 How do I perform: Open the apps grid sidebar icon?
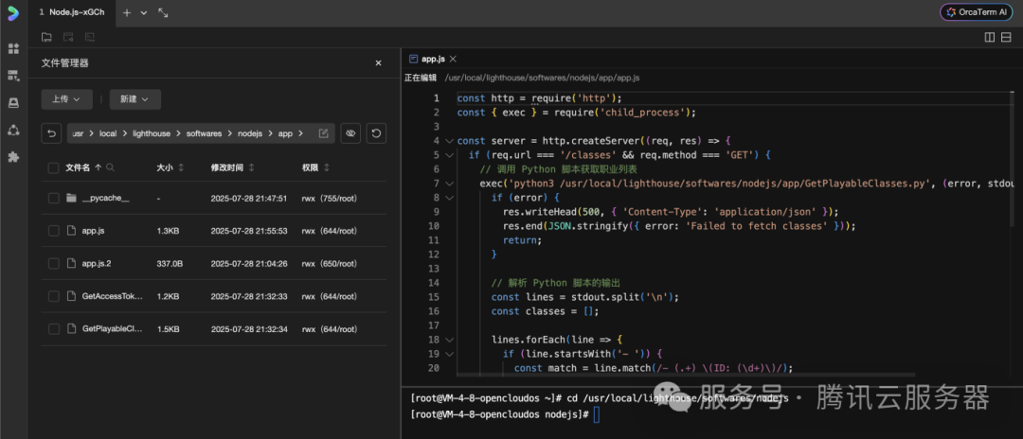[13, 49]
